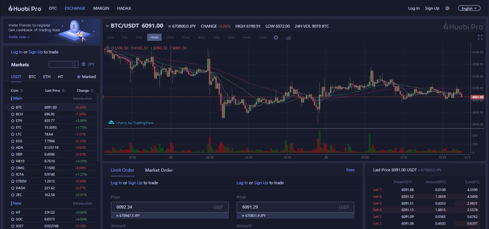489x229 pixels.
Task: Select the 5min chart interval
Action: [139, 37]
